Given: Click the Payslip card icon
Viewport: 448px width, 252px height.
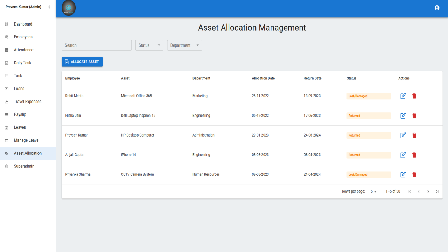Looking at the screenshot, I should 6,114.
